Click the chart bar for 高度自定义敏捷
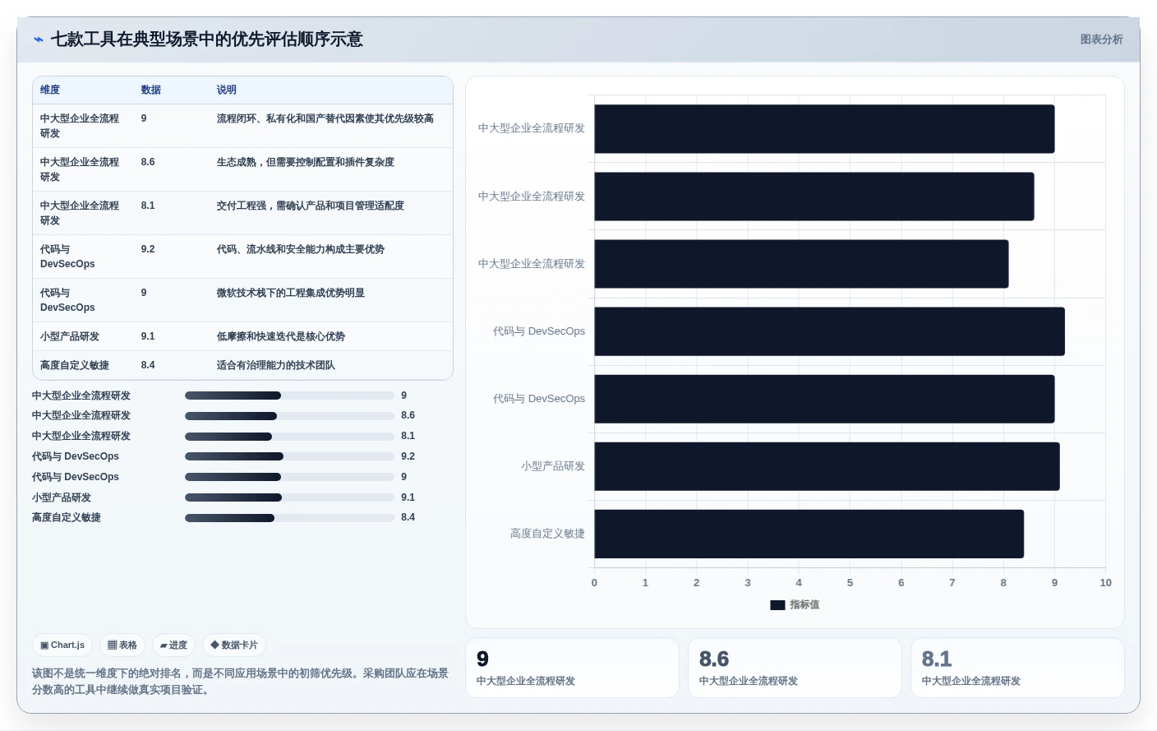This screenshot has height=731, width=1157. 809,534
